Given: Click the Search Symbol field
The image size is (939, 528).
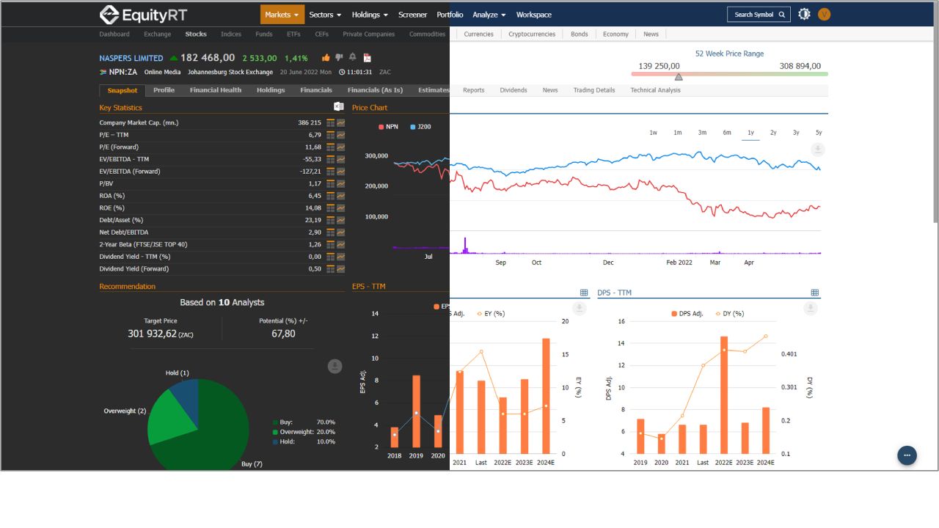Looking at the screenshot, I should [759, 15].
